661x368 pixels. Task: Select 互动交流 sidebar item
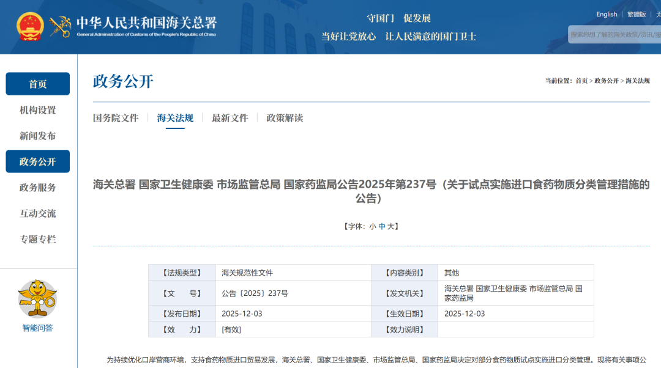(37, 213)
